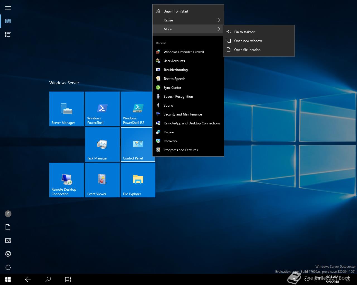357x285 pixels.
Task: Open recent Text to Speech item
Action: [x=188, y=79]
